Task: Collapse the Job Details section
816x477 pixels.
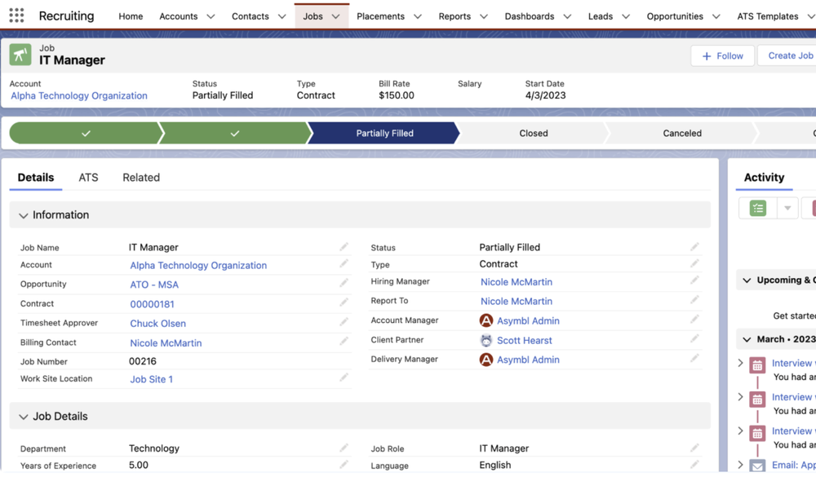Action: tap(24, 416)
